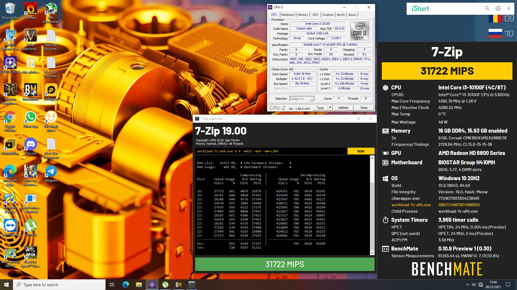Open Intel Extreme Tuning Utility shortcut
Viewport: 517px width, 290px height.
[10, 40]
